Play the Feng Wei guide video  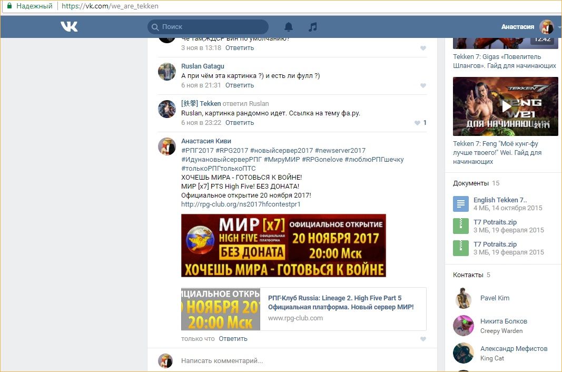(505, 106)
